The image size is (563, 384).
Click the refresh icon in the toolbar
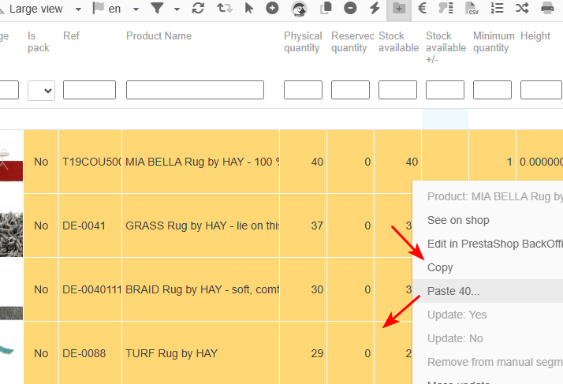198,9
